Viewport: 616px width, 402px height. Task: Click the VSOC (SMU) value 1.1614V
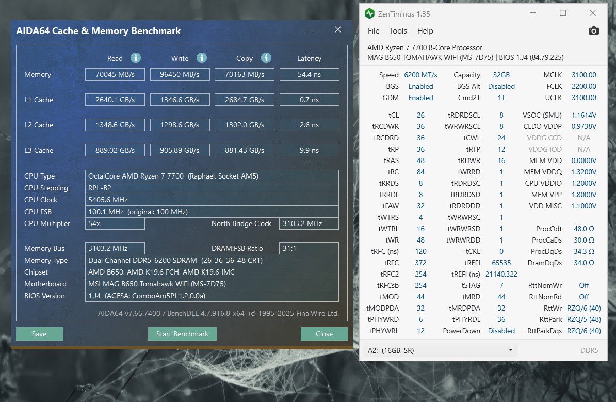tap(584, 115)
